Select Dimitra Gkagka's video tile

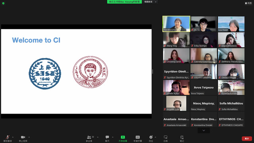coord(231,71)
